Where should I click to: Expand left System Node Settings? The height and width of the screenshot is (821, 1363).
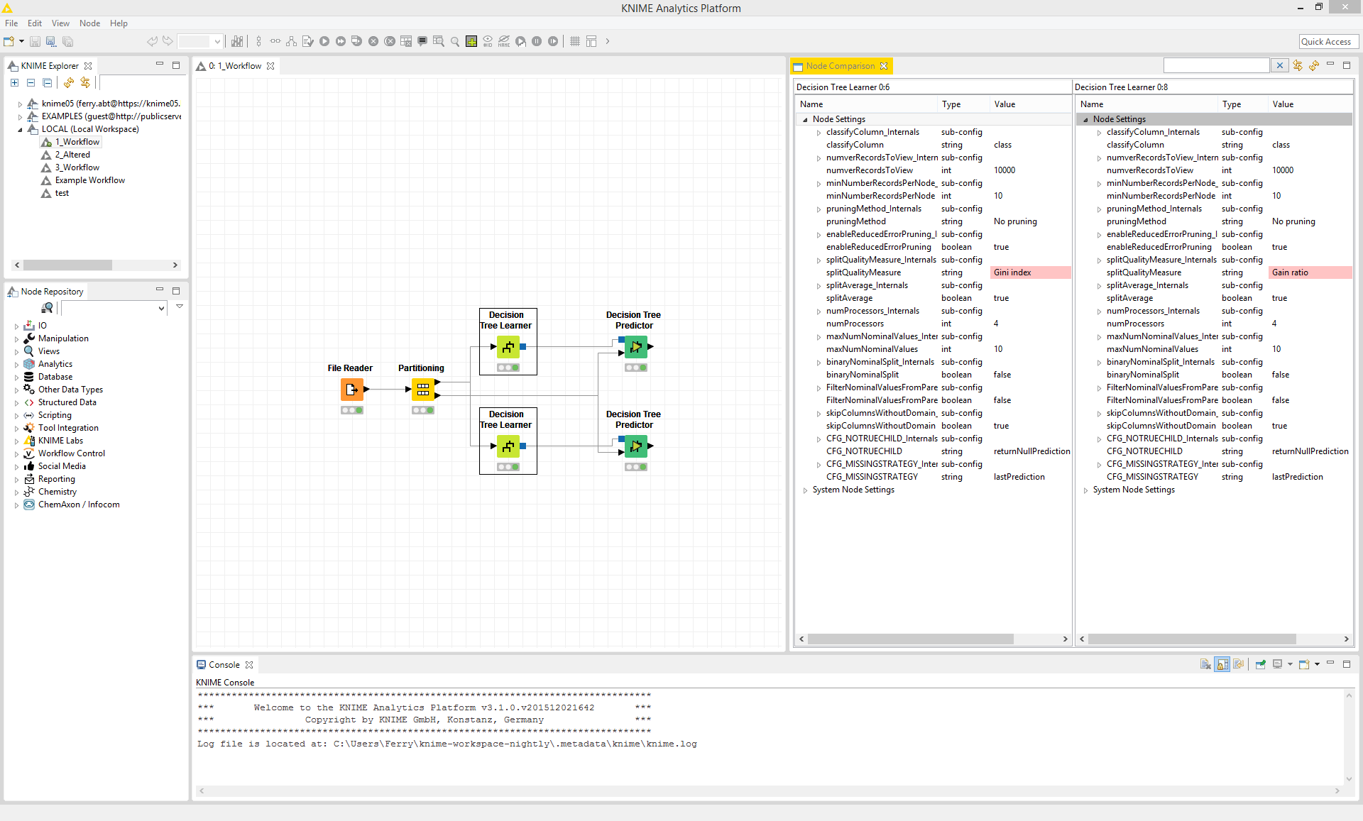tap(805, 490)
